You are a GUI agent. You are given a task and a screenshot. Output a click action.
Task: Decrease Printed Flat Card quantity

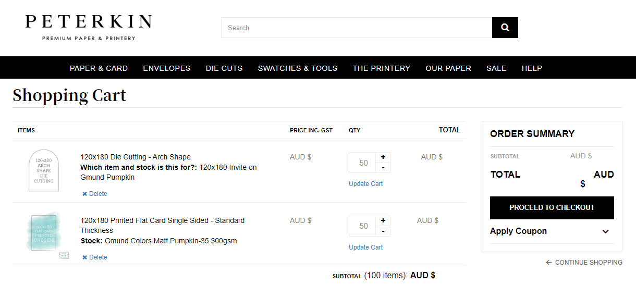coord(383,231)
